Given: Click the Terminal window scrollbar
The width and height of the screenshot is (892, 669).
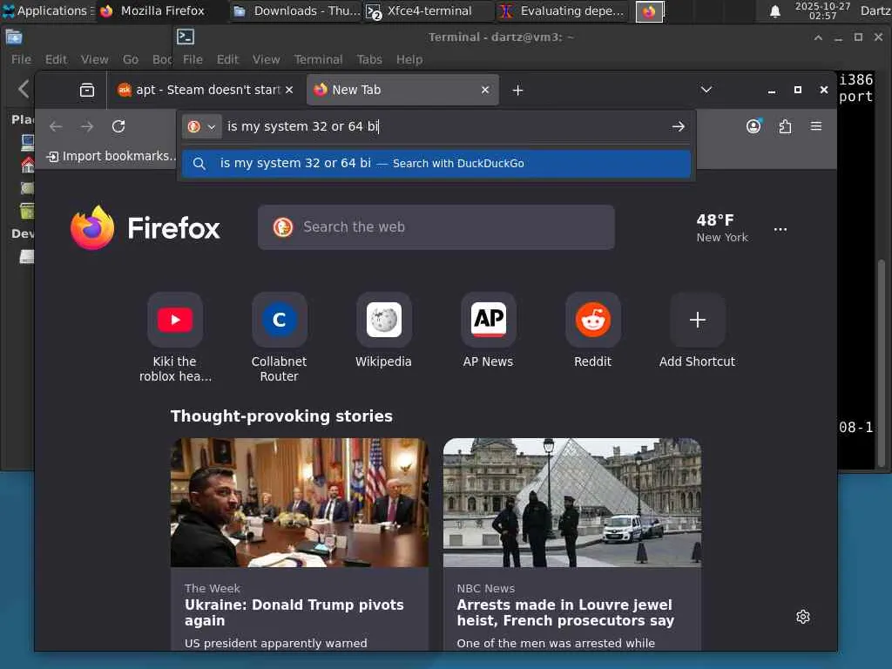Looking at the screenshot, I should 882,364.
